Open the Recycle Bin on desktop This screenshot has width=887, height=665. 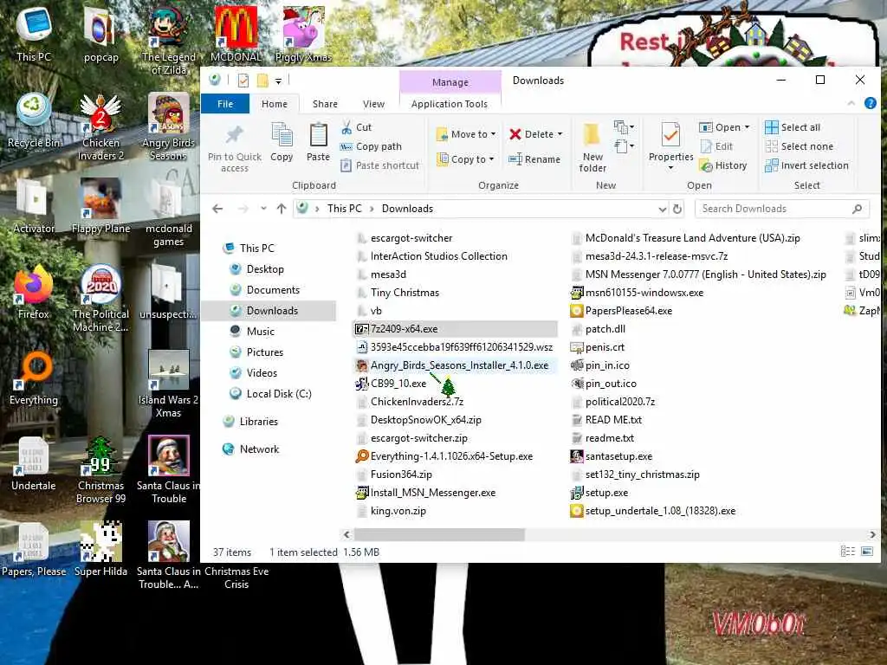point(34,120)
